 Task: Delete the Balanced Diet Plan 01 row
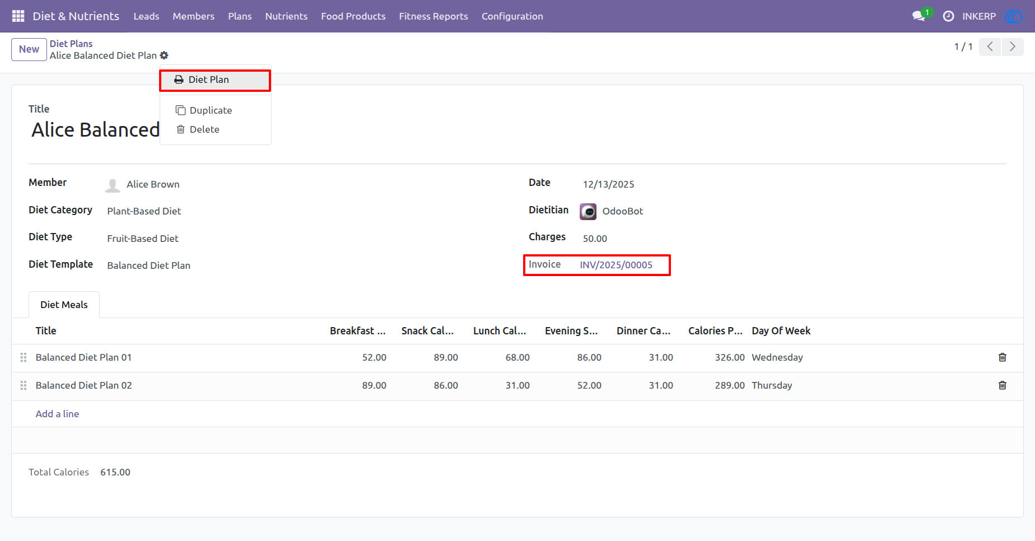click(x=1003, y=357)
